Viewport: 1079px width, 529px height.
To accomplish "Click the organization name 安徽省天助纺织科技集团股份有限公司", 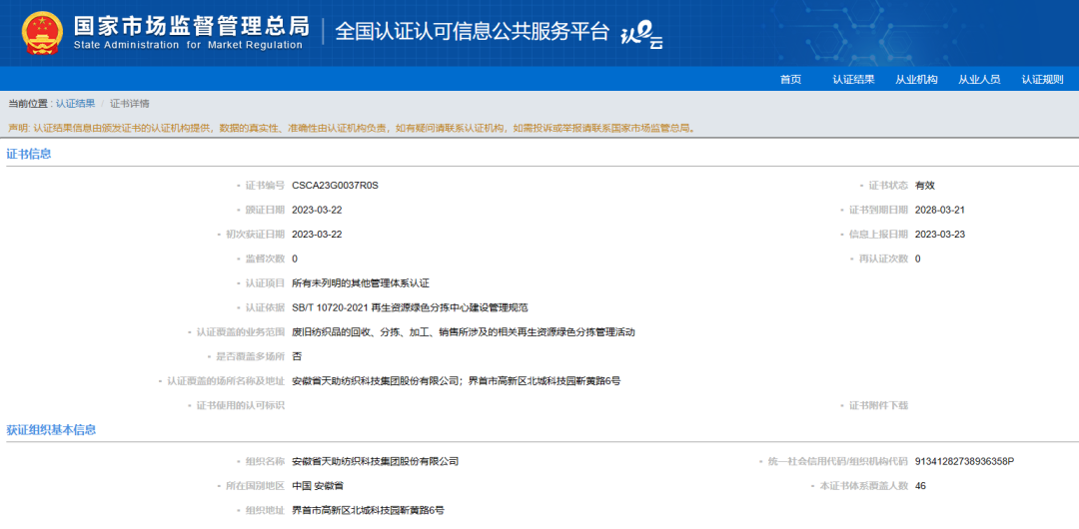I will (375, 461).
